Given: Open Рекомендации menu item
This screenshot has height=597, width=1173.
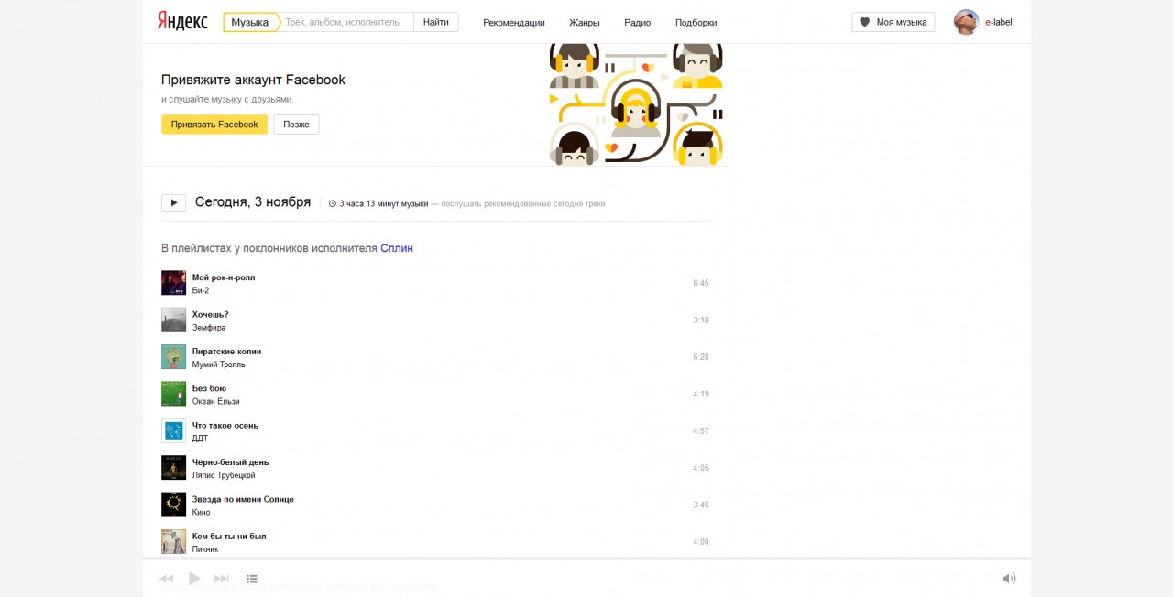Looking at the screenshot, I should tap(514, 23).
